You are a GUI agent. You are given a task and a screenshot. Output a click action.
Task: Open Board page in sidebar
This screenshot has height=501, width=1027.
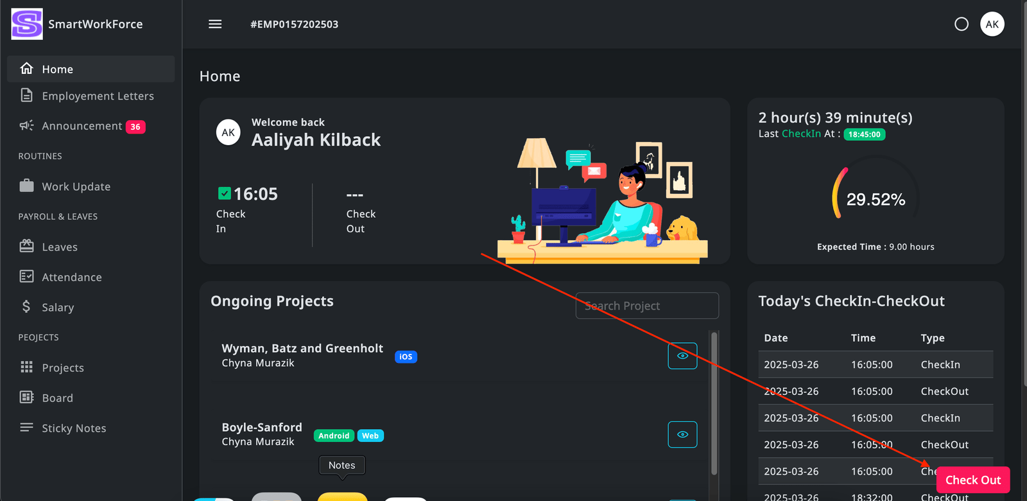point(58,398)
